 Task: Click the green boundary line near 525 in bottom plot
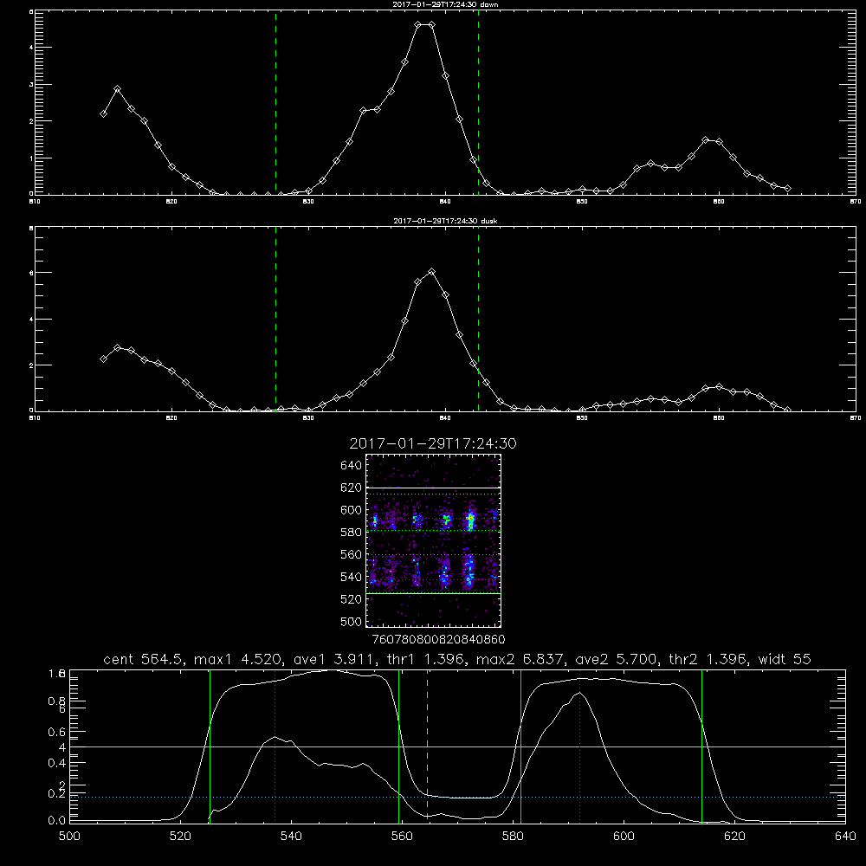click(x=210, y=746)
